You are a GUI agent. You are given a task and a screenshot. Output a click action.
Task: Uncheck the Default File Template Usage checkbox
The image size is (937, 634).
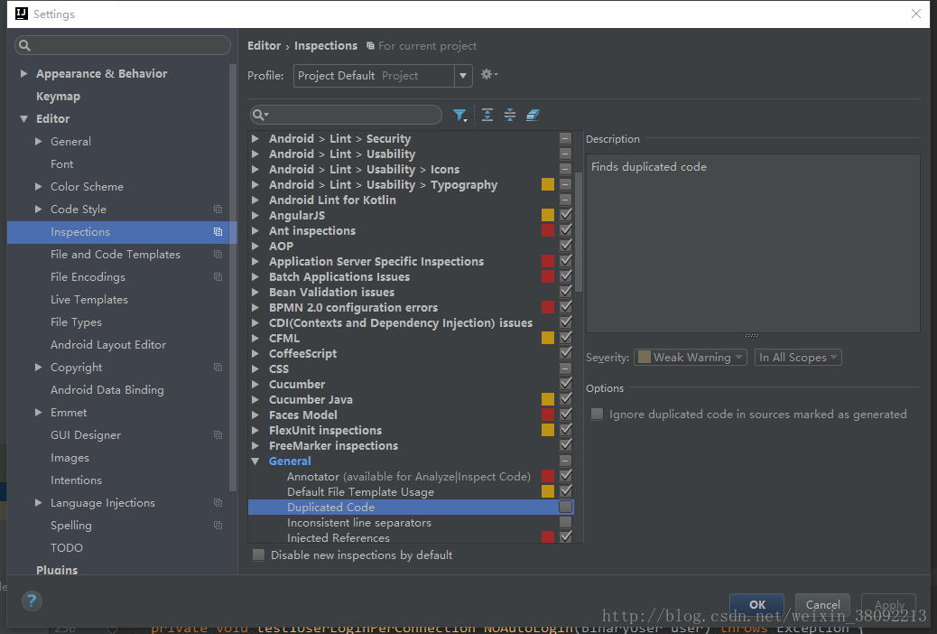pyautogui.click(x=565, y=491)
